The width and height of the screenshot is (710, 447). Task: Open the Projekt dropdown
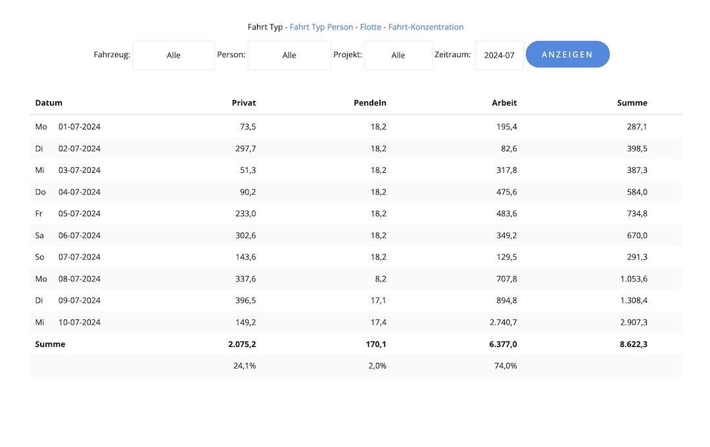(x=398, y=55)
